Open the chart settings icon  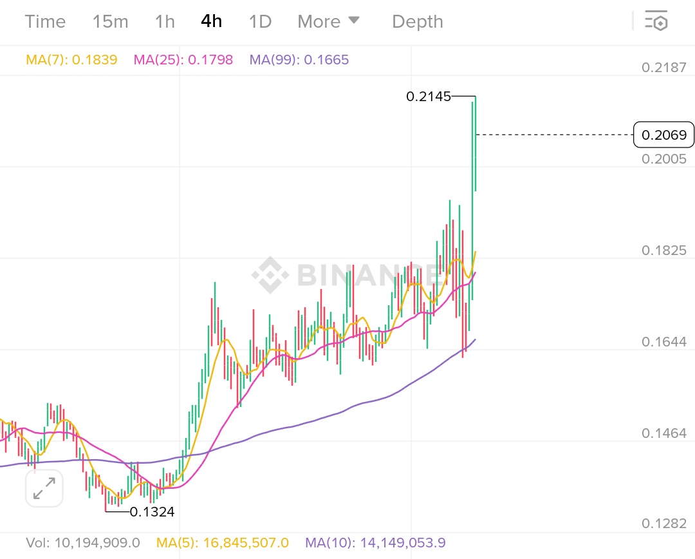point(656,21)
